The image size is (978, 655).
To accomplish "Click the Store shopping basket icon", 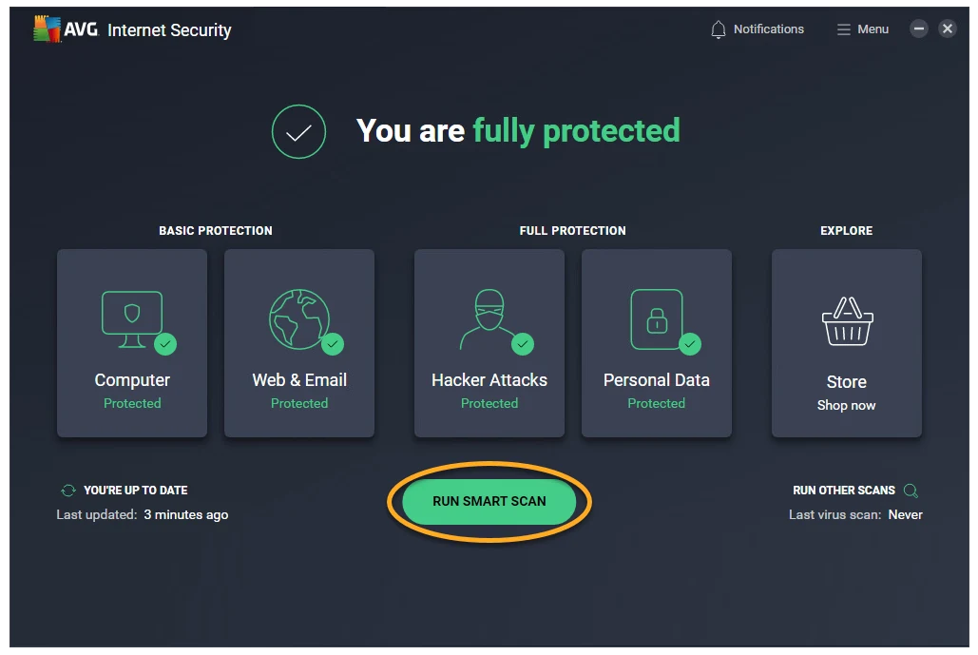I will click(847, 320).
